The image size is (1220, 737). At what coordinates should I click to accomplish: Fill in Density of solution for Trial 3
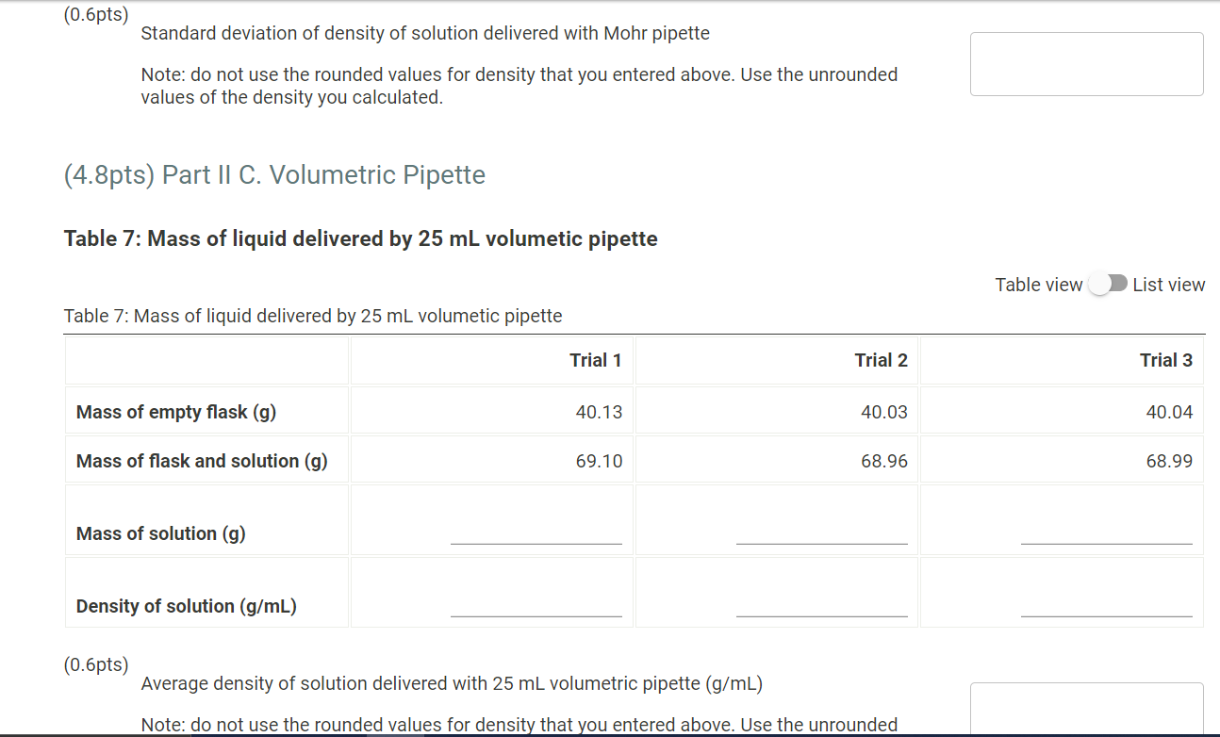[1106, 613]
